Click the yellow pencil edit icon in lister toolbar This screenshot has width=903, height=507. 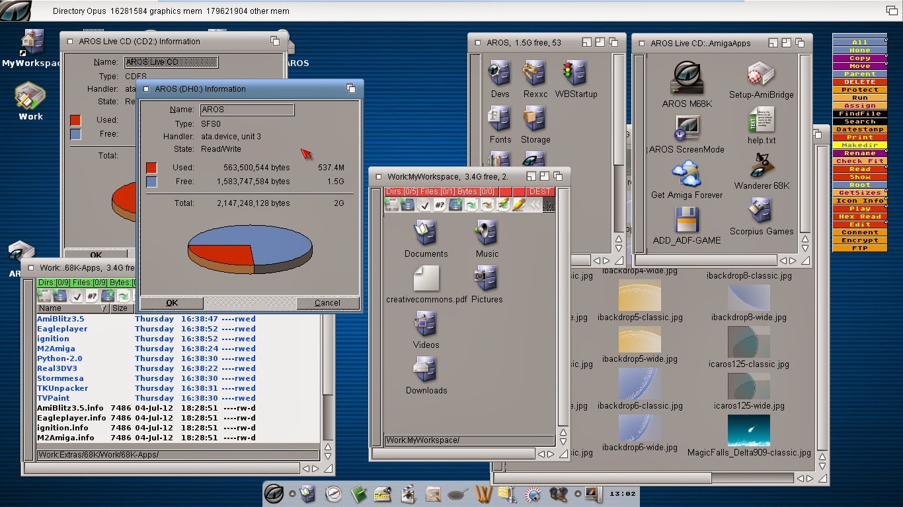click(519, 205)
